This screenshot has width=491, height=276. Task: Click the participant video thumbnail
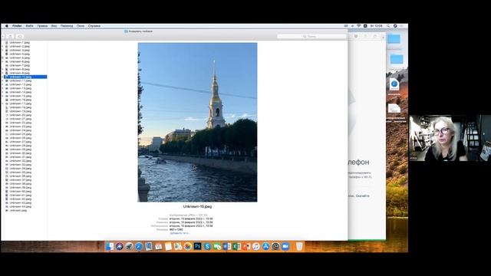(450, 138)
